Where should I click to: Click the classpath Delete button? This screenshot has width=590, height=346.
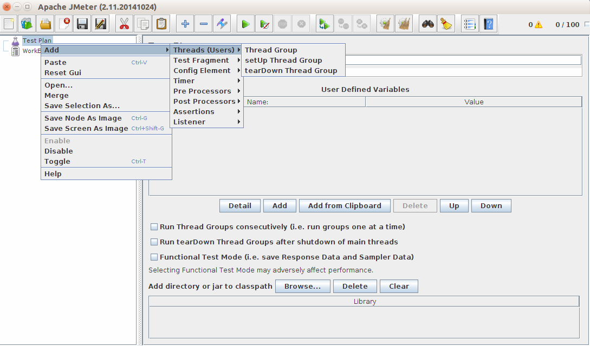click(x=355, y=287)
